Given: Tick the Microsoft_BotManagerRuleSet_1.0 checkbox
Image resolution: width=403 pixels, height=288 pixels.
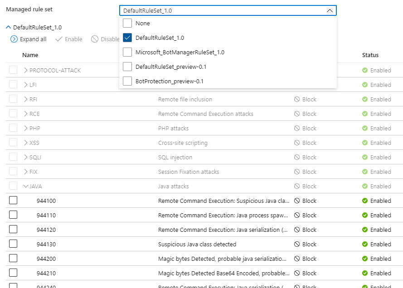Looking at the screenshot, I should pos(127,52).
